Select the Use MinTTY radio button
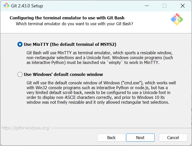 click(20, 44)
